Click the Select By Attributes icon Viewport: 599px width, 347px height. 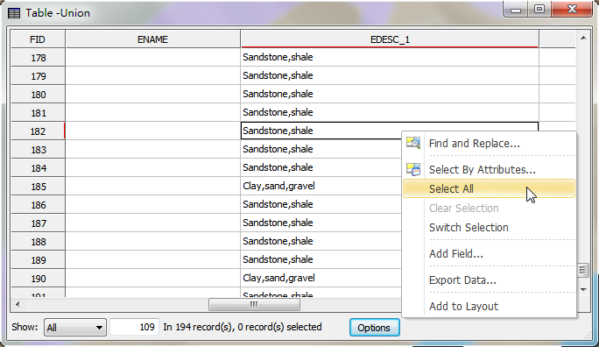(413, 169)
